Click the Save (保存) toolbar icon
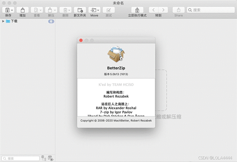237x162 pixels. (7, 10)
